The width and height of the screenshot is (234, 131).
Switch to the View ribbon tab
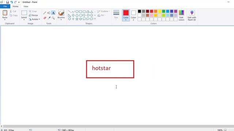pos(26,7)
